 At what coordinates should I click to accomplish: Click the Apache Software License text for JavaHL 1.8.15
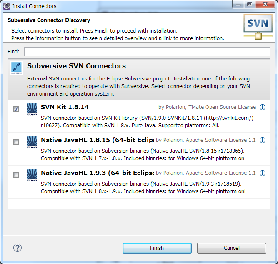pyautogui.click(x=221, y=140)
